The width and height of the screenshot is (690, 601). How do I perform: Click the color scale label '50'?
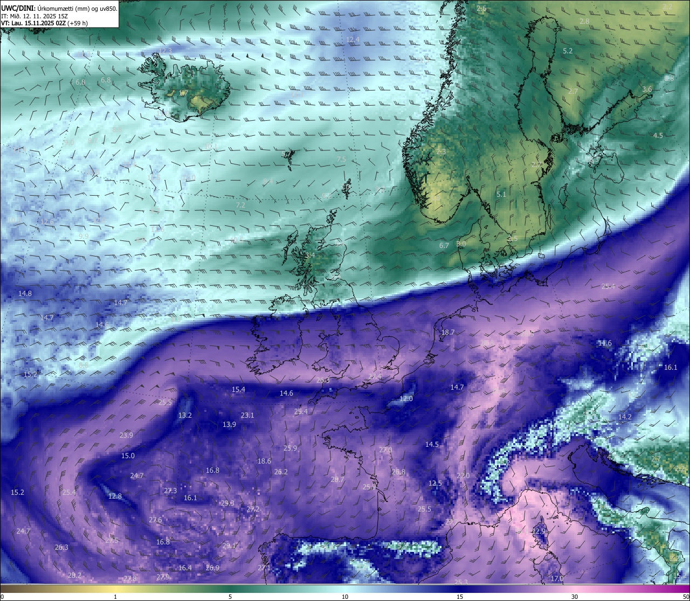(x=685, y=597)
